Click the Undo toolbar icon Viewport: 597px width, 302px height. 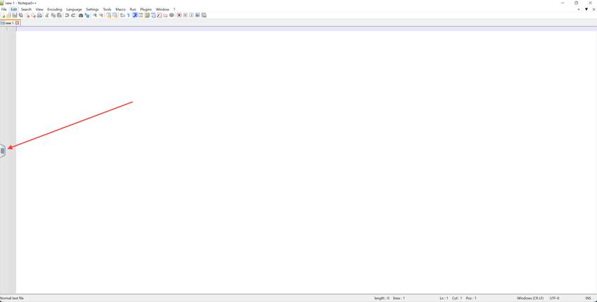pos(67,15)
